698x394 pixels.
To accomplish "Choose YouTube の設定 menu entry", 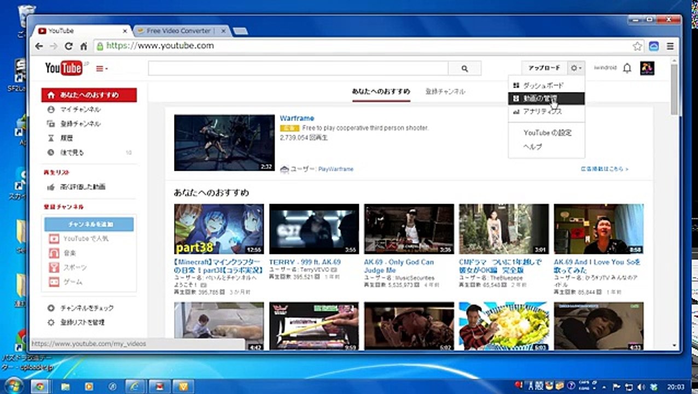I will tap(546, 132).
